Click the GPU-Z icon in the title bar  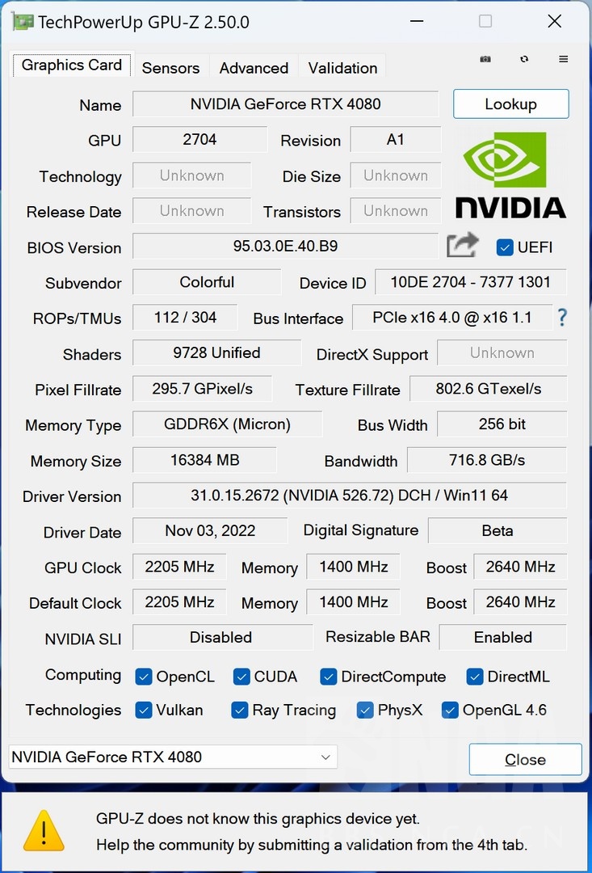pos(22,21)
